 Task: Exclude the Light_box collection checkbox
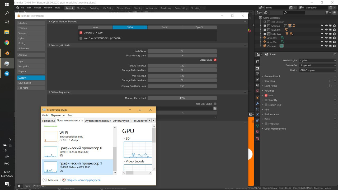(265, 34)
